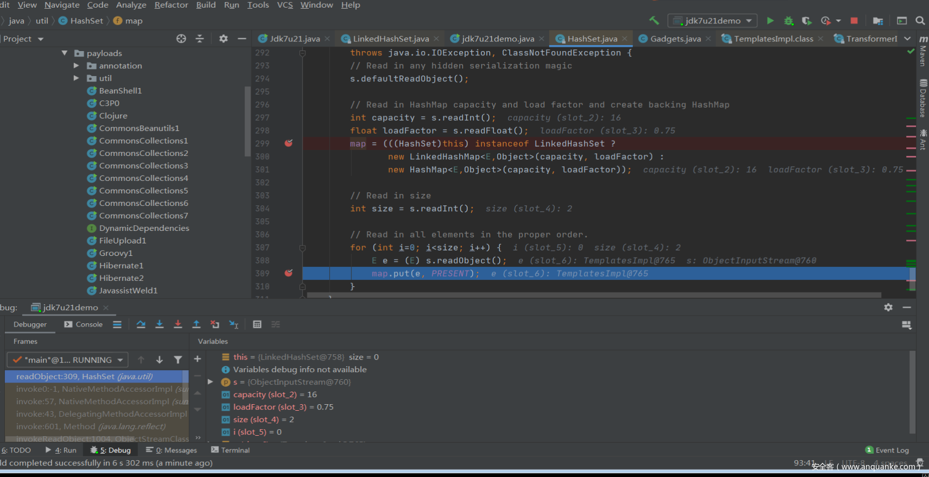Toggle the frames filter funnel icon

point(178,360)
